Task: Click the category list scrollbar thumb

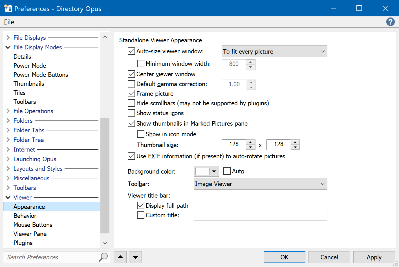Action: [x=105, y=176]
